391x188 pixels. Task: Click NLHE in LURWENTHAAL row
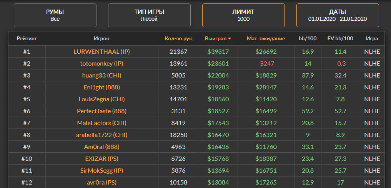(372, 51)
